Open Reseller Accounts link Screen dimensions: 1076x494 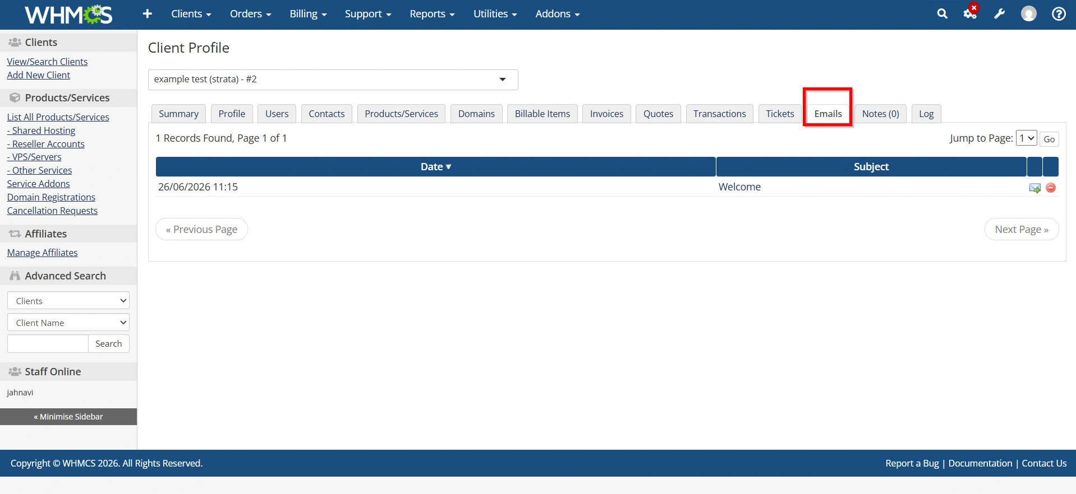[45, 144]
